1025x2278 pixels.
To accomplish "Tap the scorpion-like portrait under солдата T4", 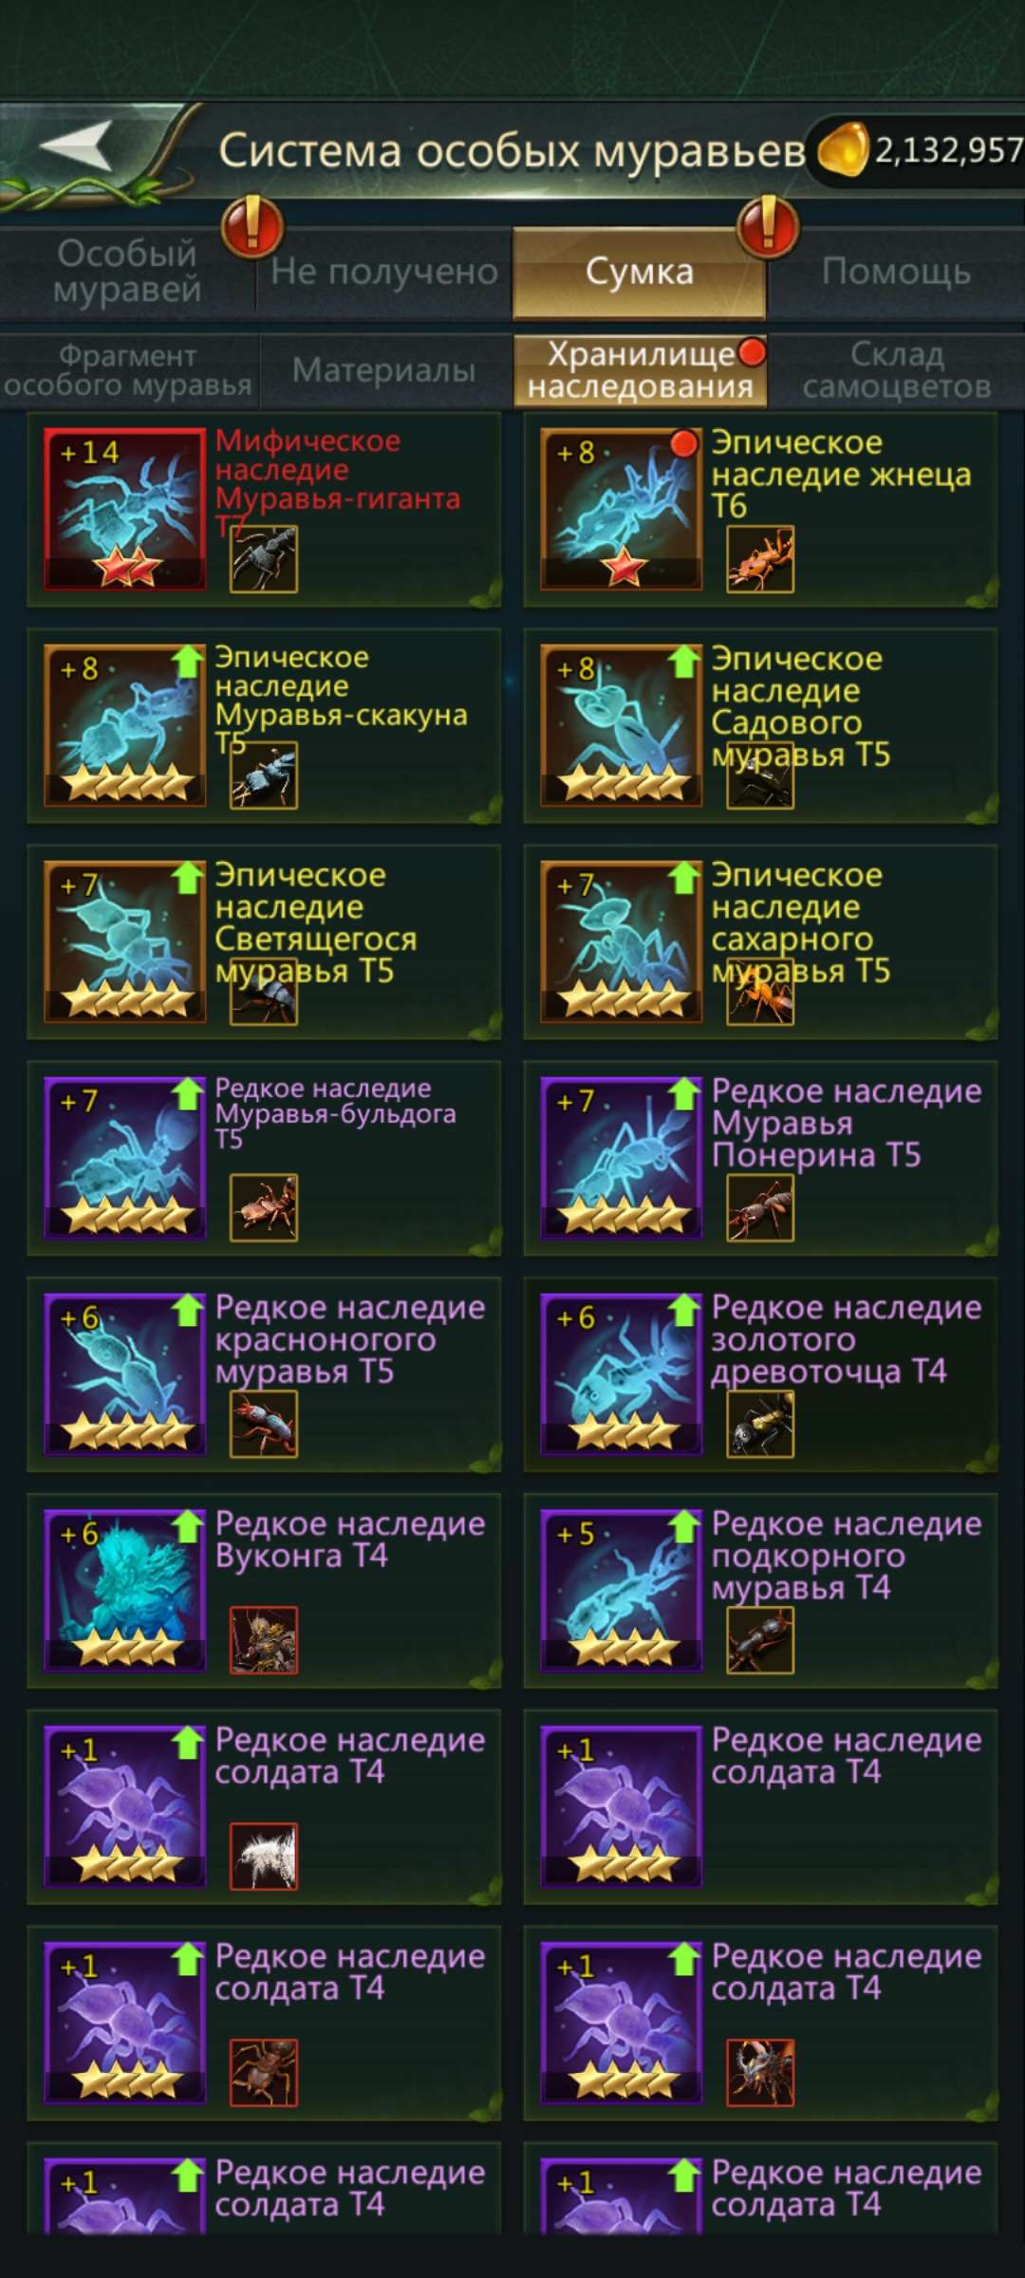I will 760,2072.
